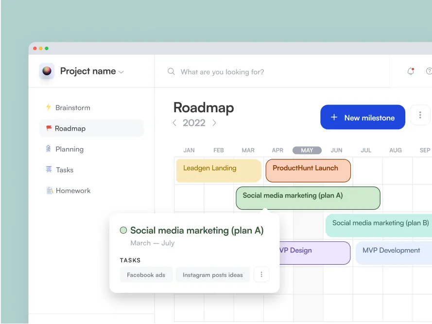
Task: Select Brainstorm via its lightning bolt icon
Action: pos(49,107)
